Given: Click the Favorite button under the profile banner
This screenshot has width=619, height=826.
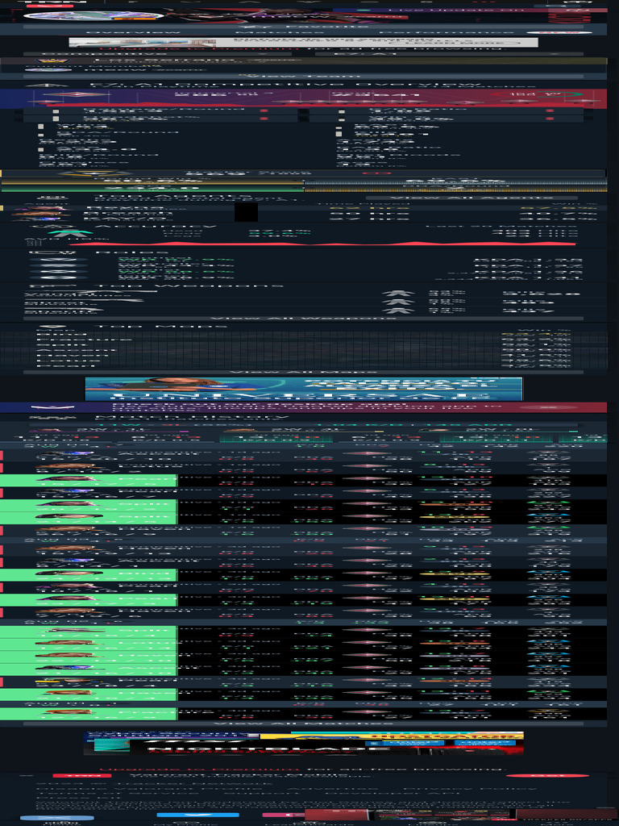Looking at the screenshot, I should (x=303, y=26).
